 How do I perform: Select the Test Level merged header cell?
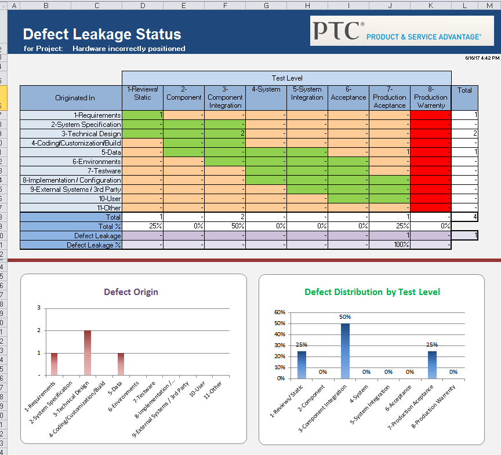click(x=287, y=78)
